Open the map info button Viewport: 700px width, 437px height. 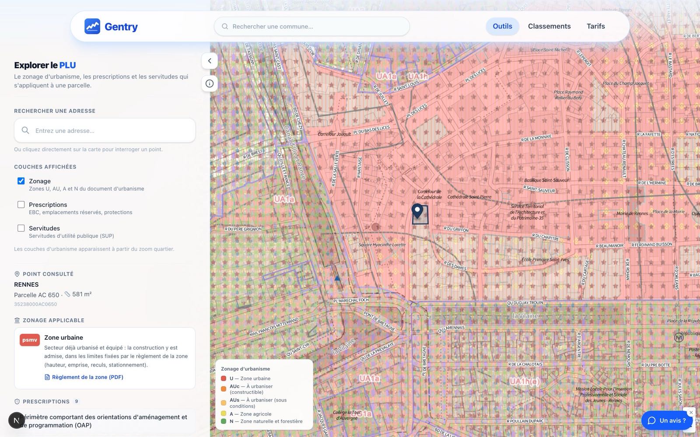click(210, 83)
